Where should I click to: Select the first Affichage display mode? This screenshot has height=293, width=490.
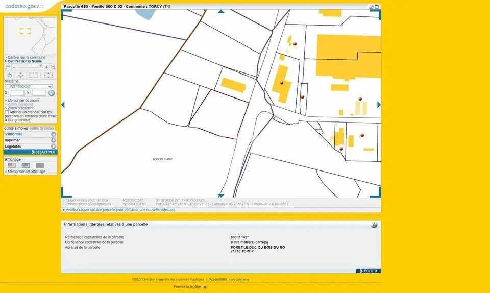coord(12,166)
